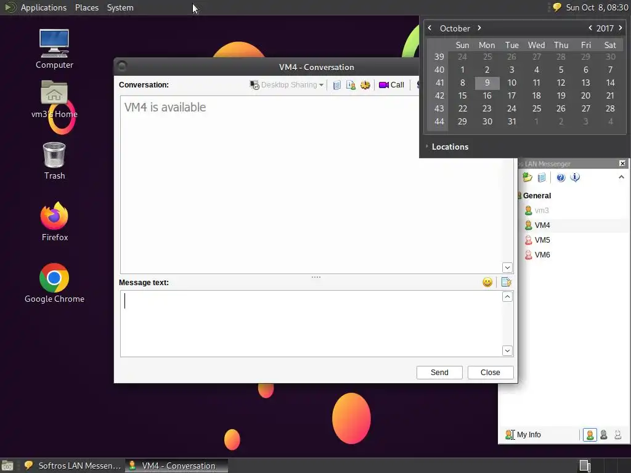Click the info bubble icon in LAN Messenger
This screenshot has height=473, width=631.
click(x=575, y=177)
